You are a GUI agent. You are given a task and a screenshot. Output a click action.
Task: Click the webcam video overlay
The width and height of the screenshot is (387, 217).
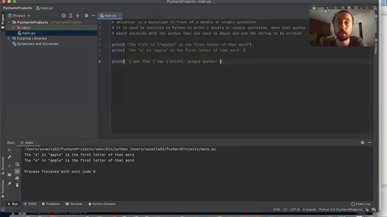[342, 28]
